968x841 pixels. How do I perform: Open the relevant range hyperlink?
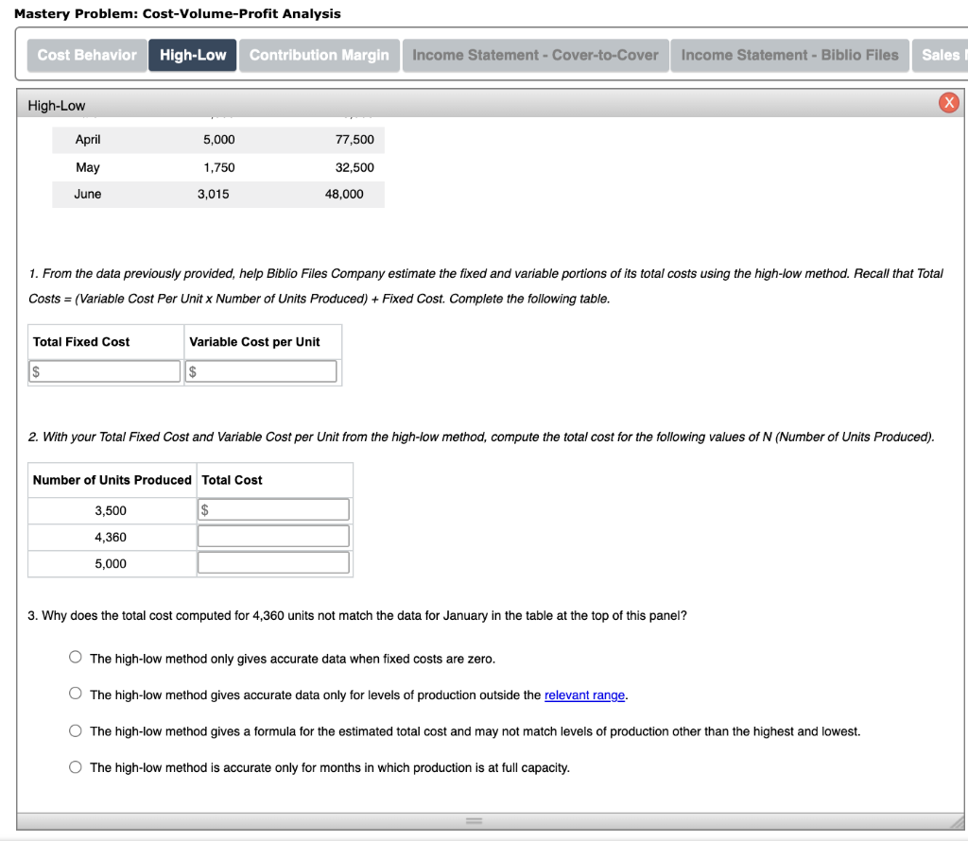point(584,695)
